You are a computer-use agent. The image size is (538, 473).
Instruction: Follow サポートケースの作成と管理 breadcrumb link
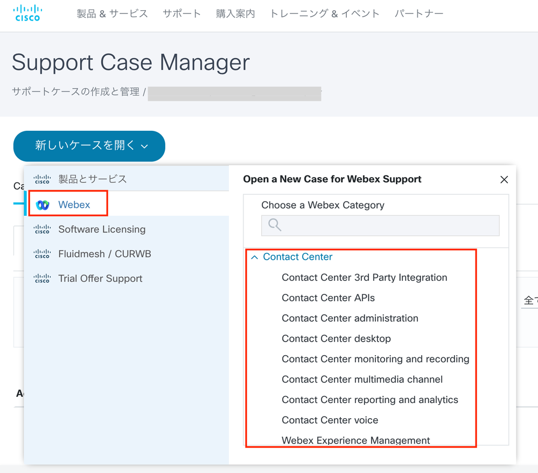click(x=76, y=91)
